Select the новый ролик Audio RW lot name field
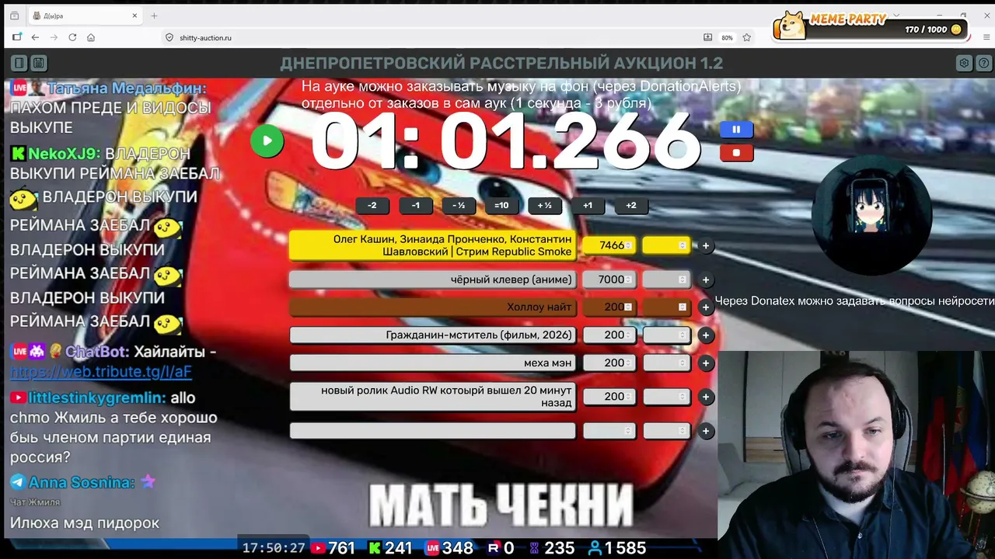This screenshot has width=995, height=559. tap(432, 397)
